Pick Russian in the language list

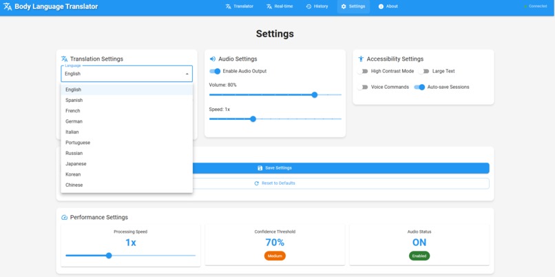pos(127,154)
